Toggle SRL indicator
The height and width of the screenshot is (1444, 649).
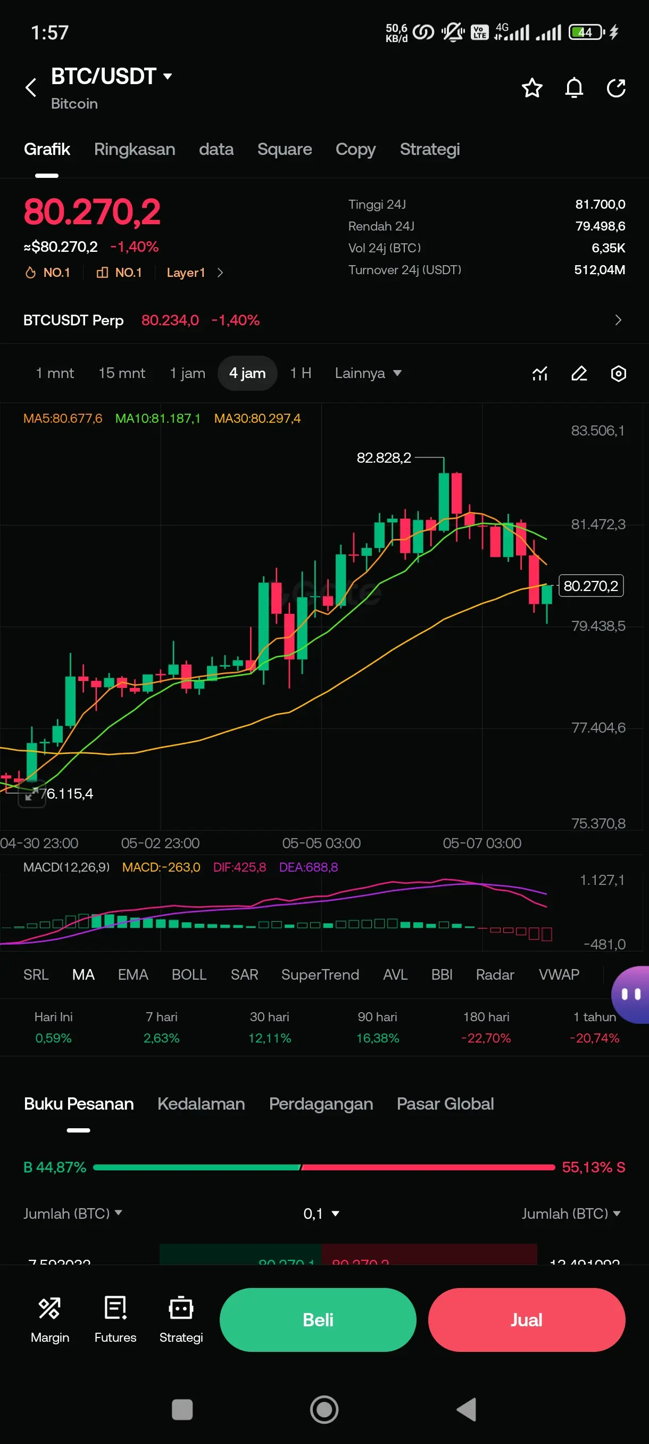click(x=36, y=975)
